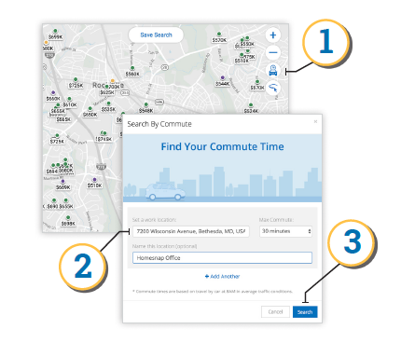
Task: Click the Add Another link
Action: (x=223, y=276)
